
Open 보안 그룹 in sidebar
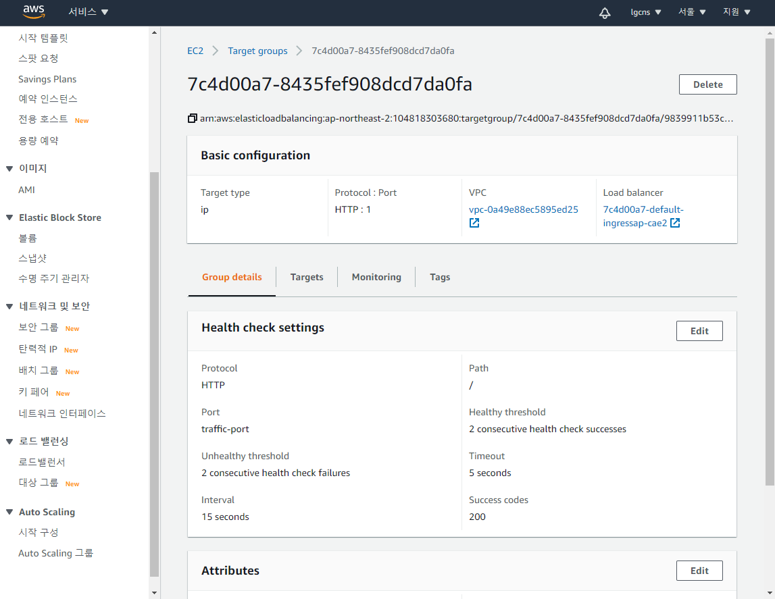[x=39, y=328]
